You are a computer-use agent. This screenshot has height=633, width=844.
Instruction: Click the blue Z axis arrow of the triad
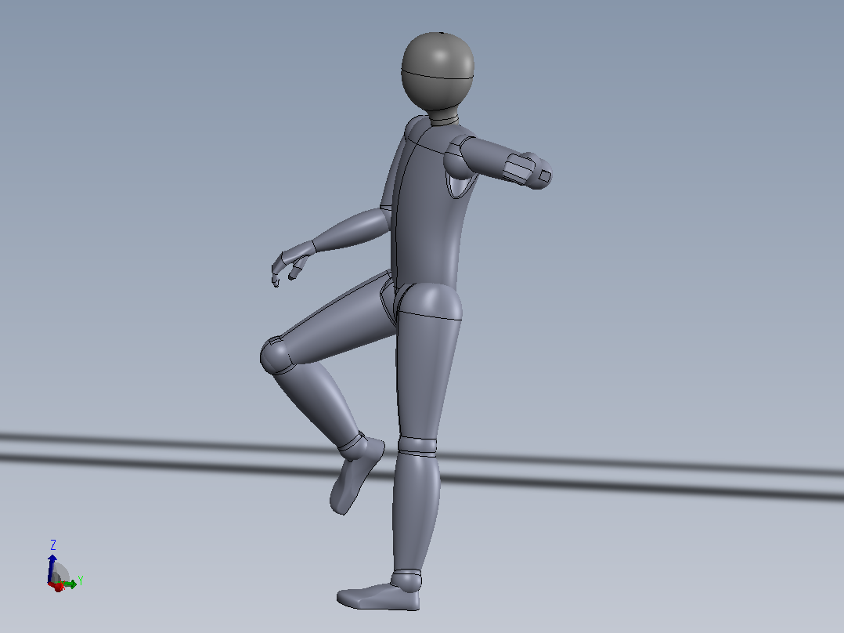click(52, 566)
